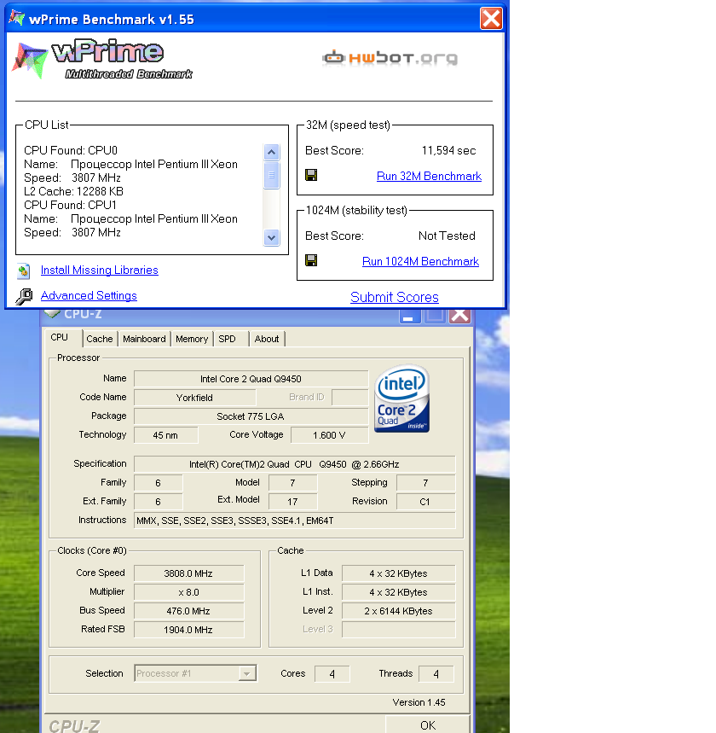Click the save floppy icon for 32M score

[x=311, y=175]
